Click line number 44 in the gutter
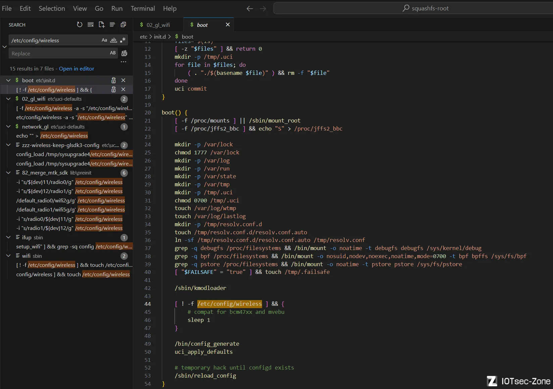This screenshot has height=389, width=553. pos(147,304)
